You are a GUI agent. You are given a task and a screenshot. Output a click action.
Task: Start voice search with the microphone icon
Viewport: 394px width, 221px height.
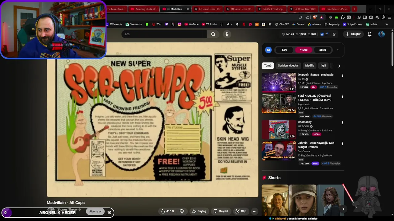[x=227, y=34]
